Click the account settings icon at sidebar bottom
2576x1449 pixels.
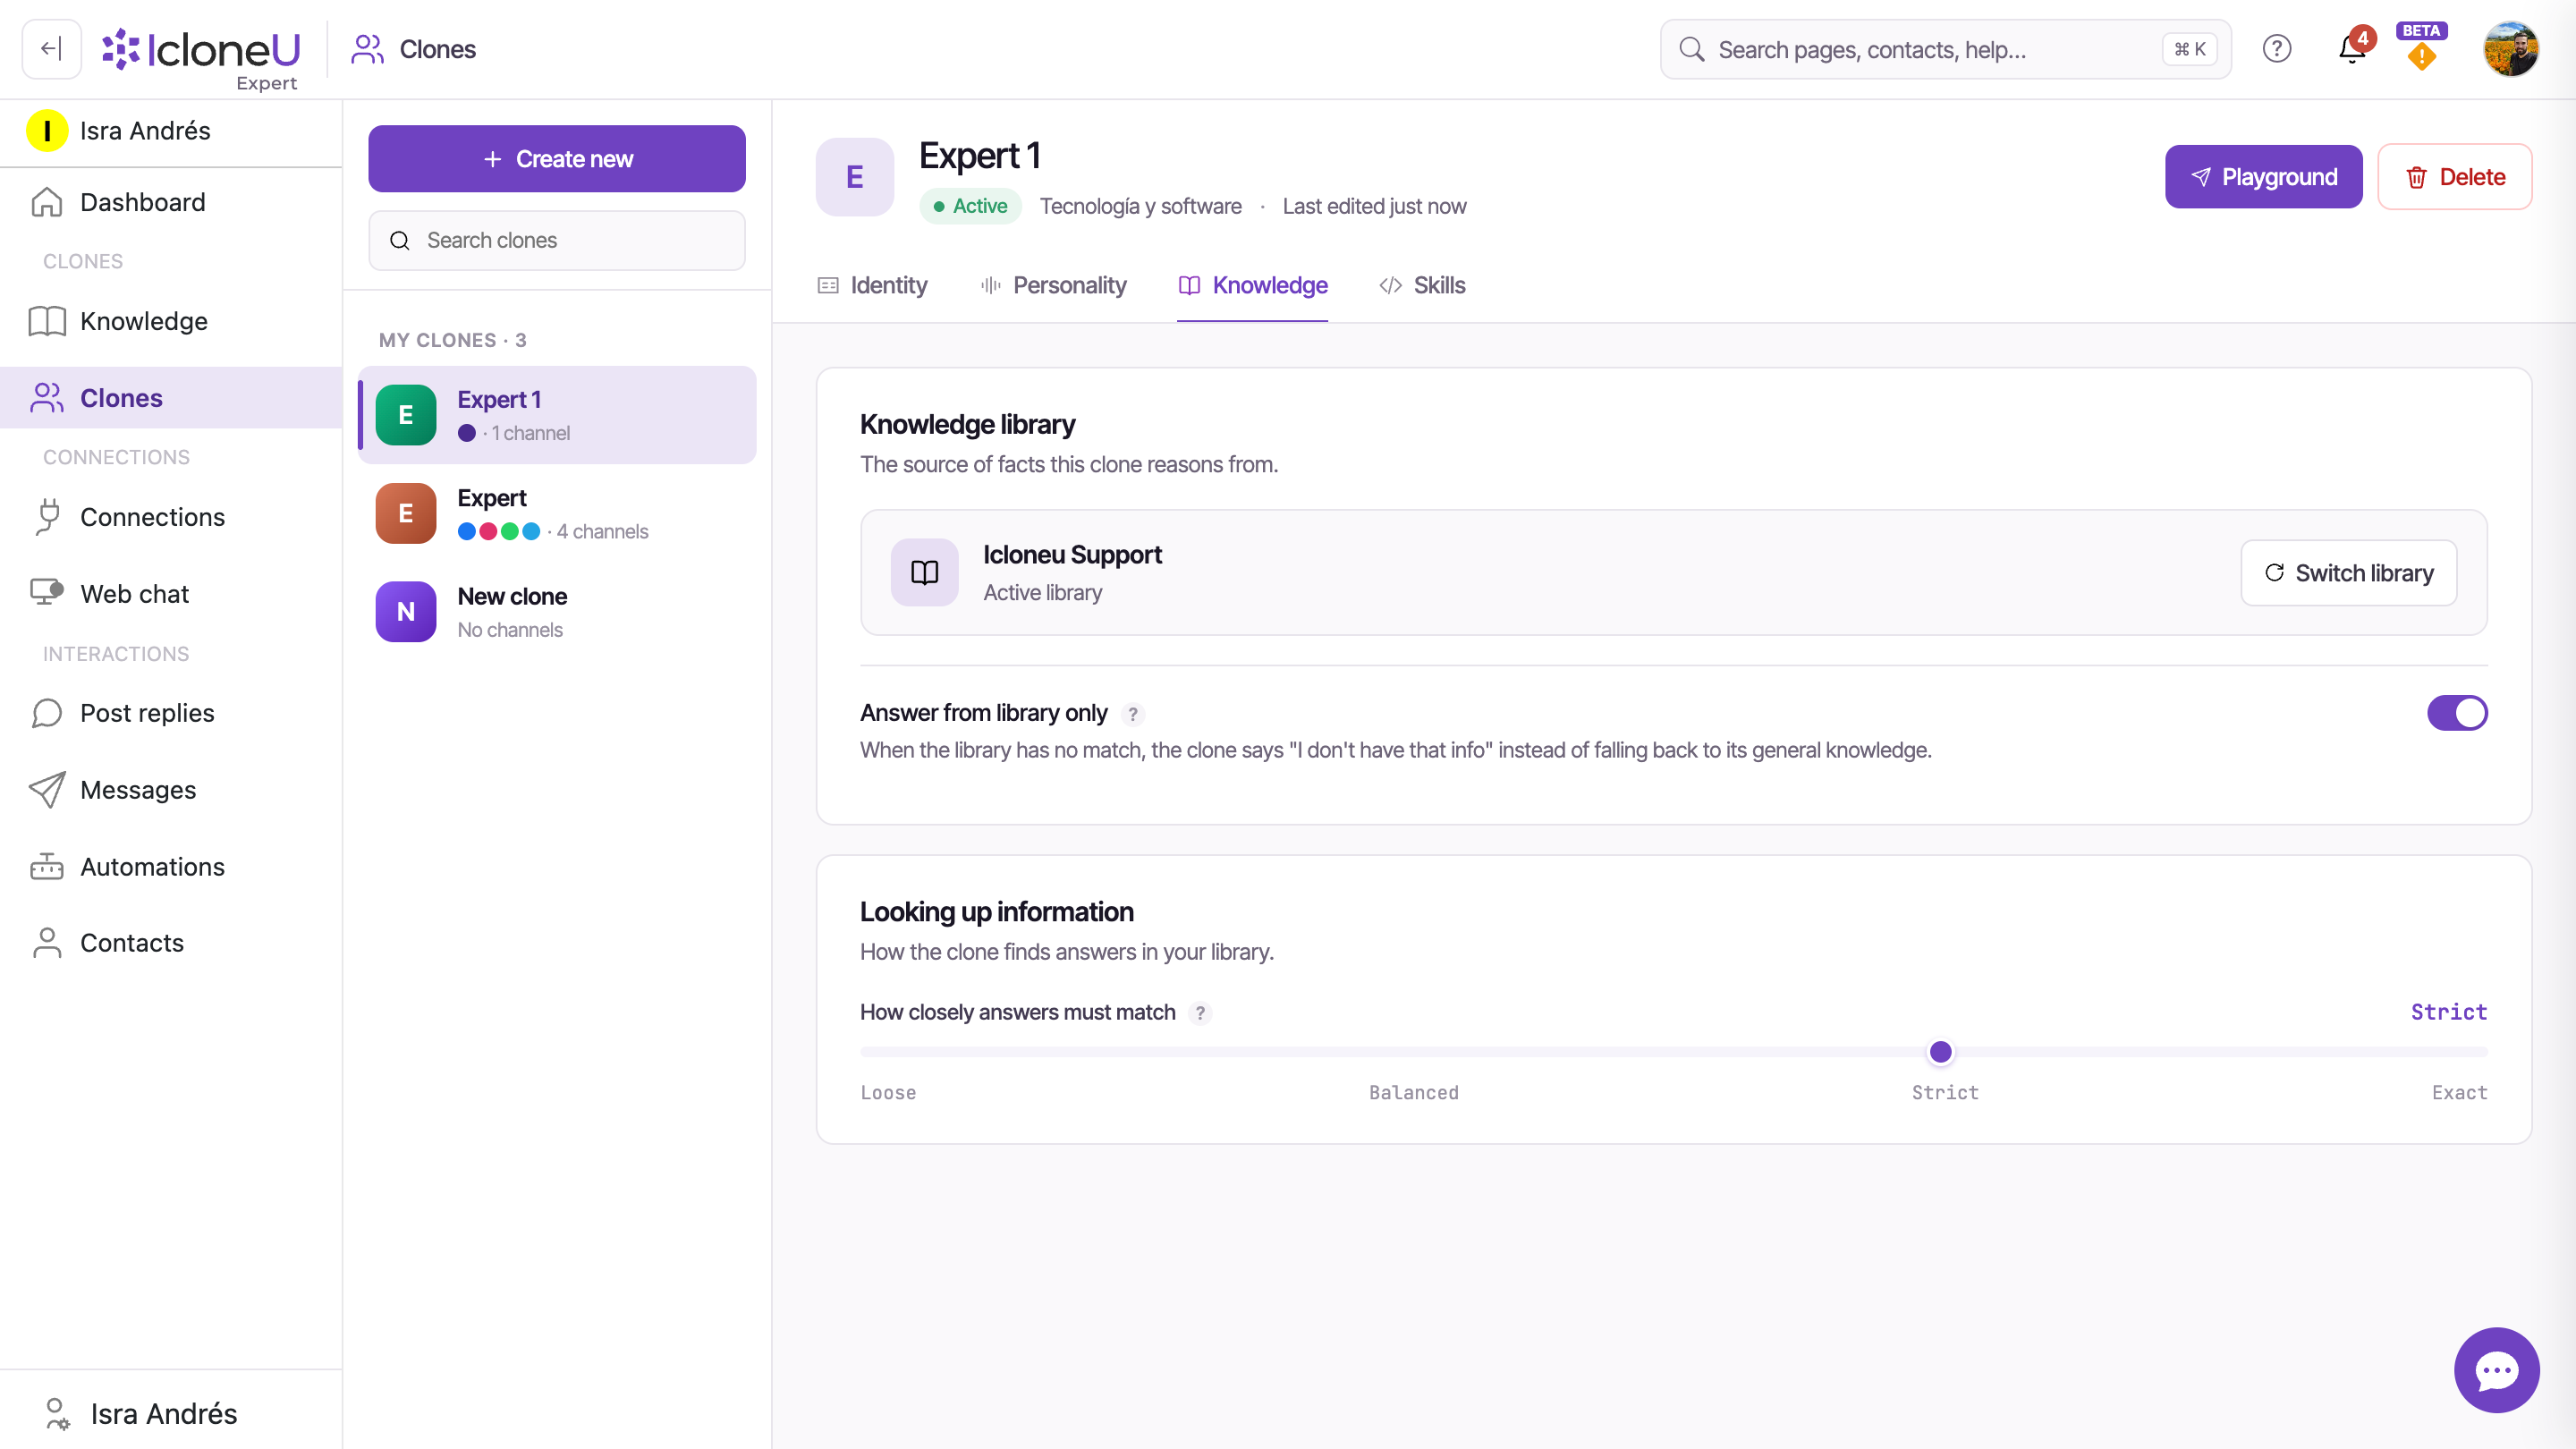pos(57,1413)
